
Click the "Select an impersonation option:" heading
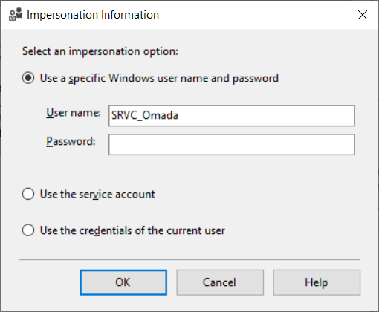click(x=100, y=51)
